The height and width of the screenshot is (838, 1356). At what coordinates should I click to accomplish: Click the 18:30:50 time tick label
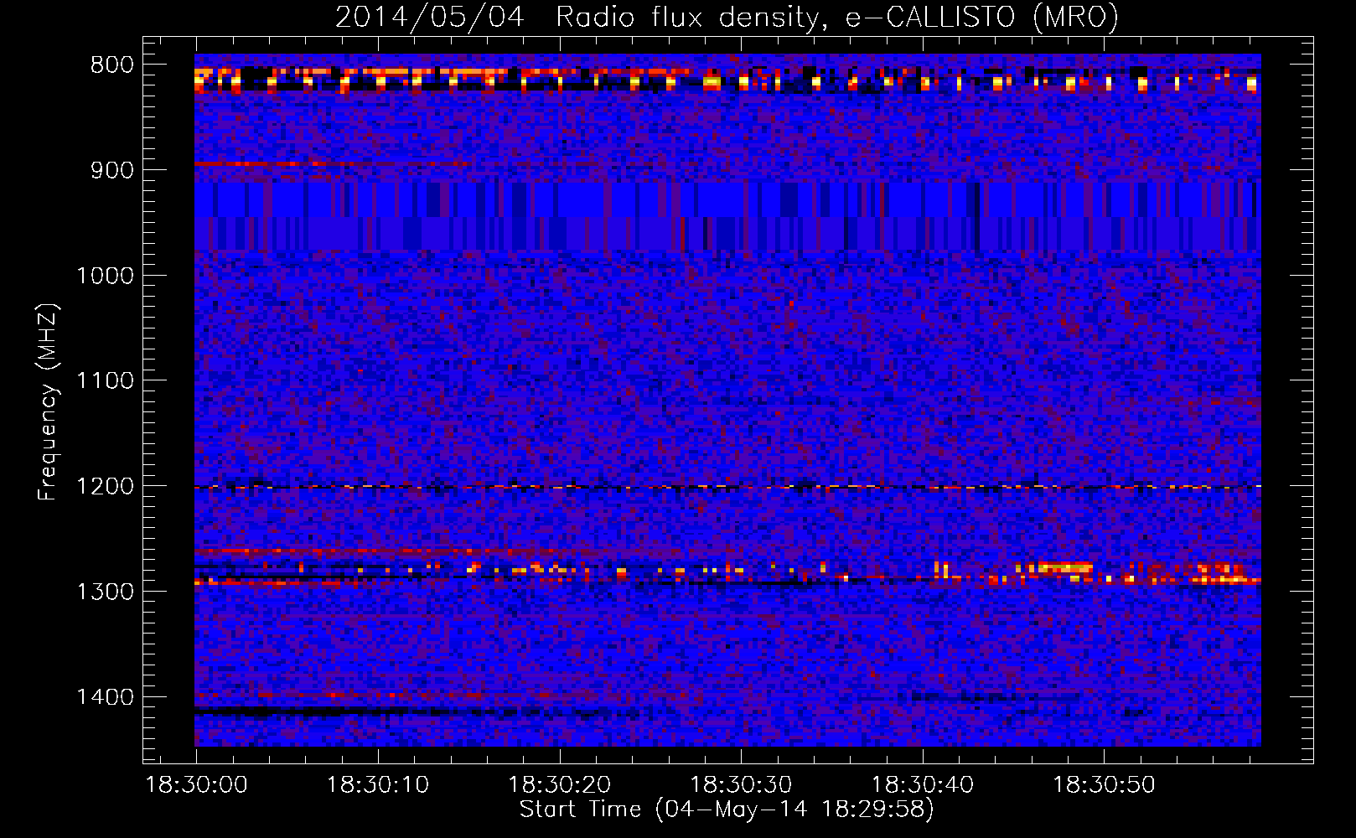[x=1104, y=785]
